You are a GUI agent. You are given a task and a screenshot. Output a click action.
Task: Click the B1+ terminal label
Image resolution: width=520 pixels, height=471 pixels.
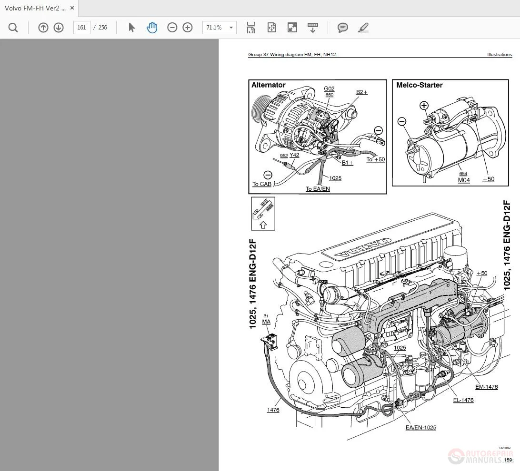coord(347,163)
